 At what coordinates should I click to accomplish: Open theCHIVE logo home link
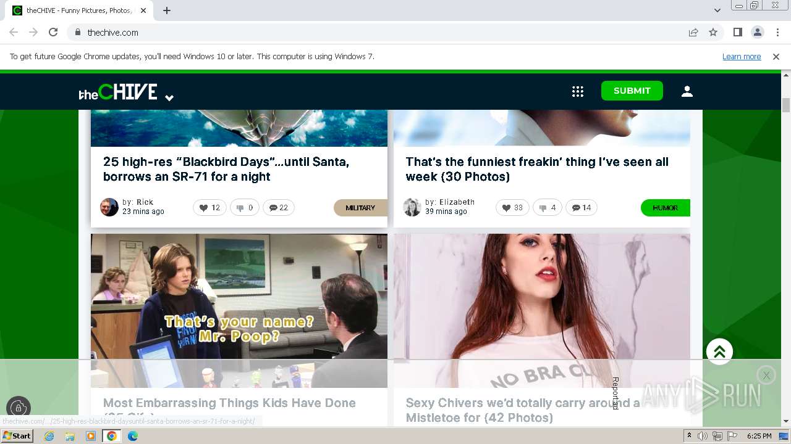(x=118, y=92)
